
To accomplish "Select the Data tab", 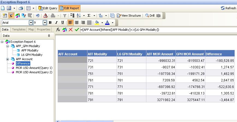I will 5,29.
